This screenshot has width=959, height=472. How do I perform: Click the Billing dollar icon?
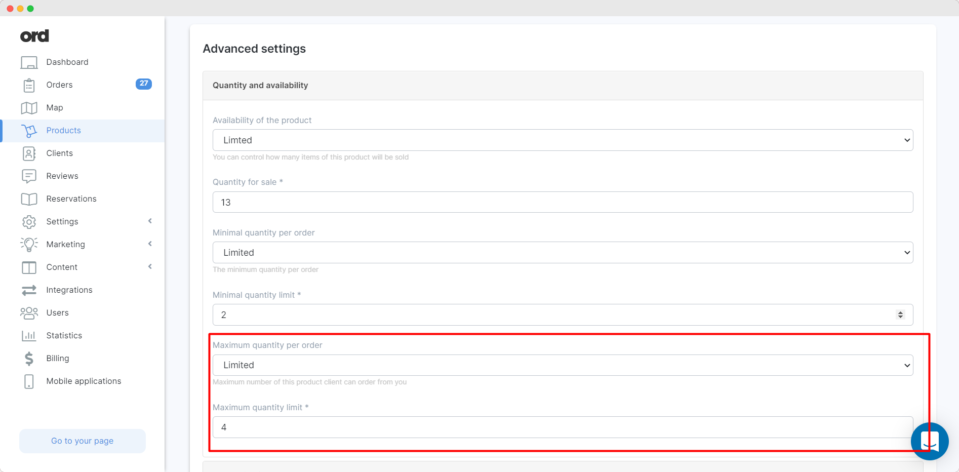click(29, 359)
